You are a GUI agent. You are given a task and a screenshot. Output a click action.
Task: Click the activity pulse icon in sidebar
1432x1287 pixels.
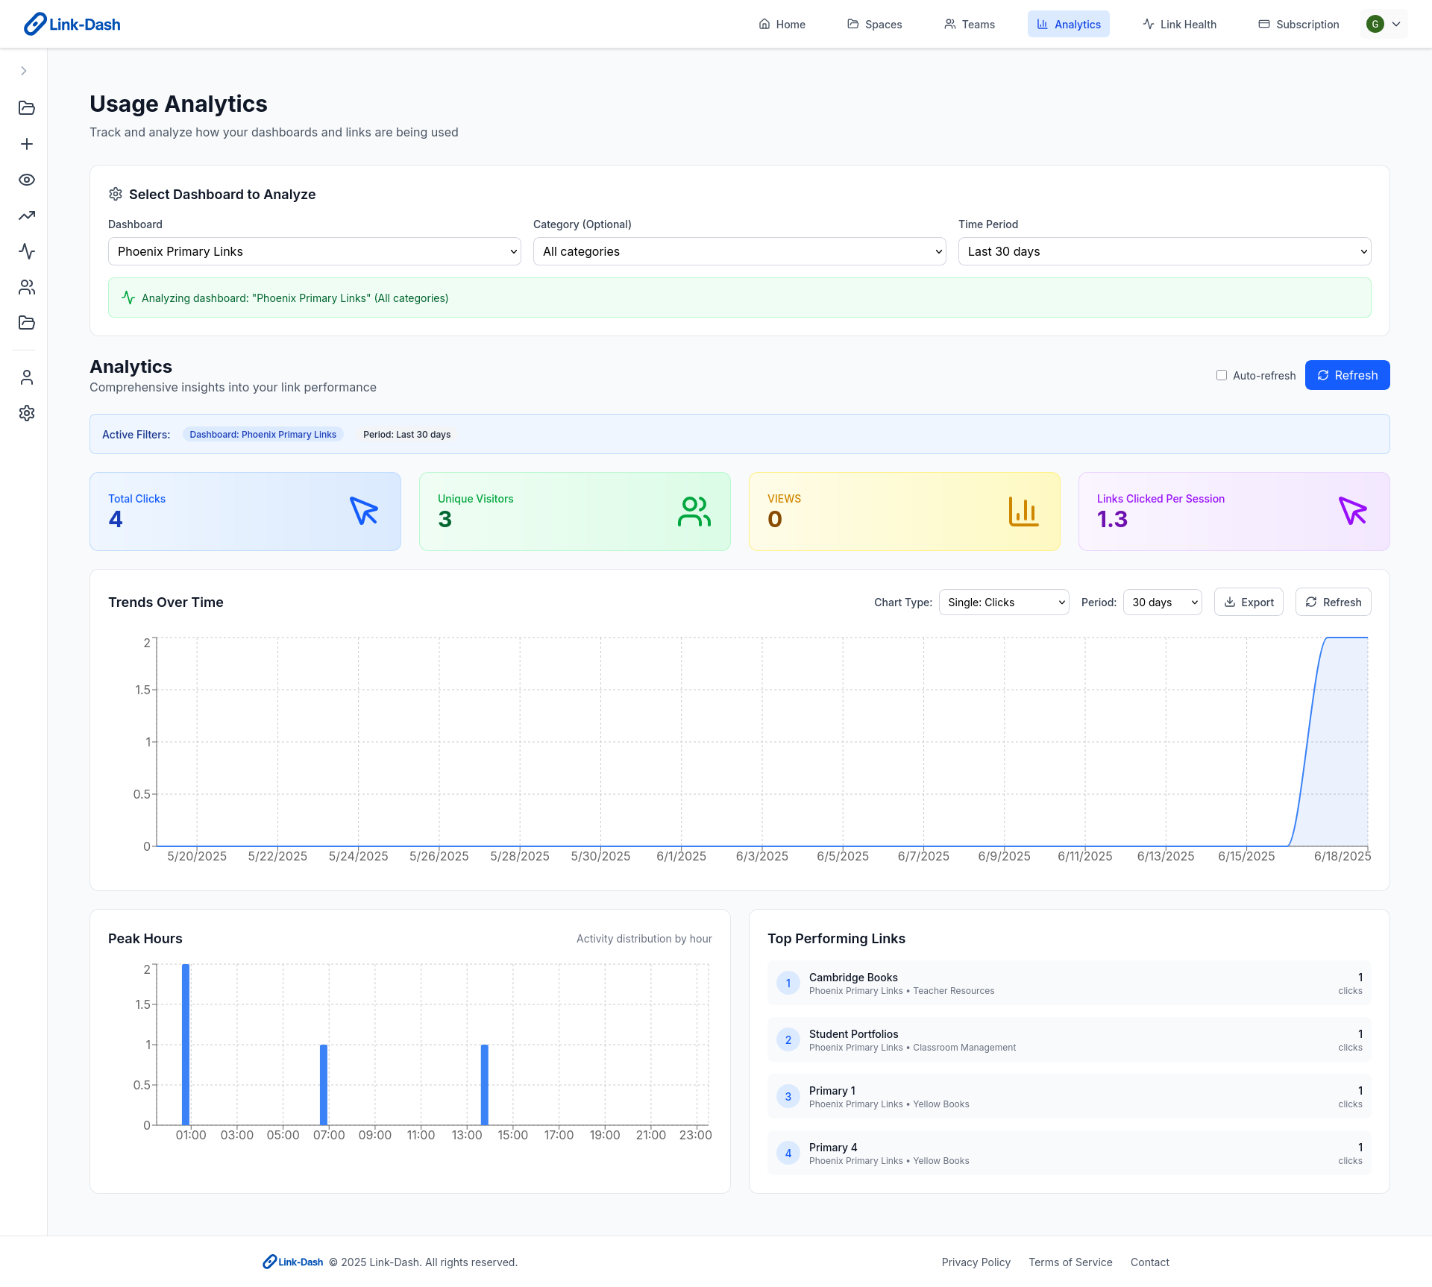tap(27, 251)
